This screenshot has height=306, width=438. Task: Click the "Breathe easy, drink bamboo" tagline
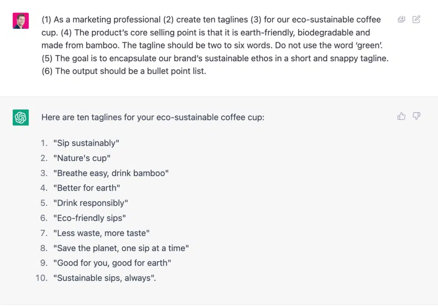[x=111, y=173]
